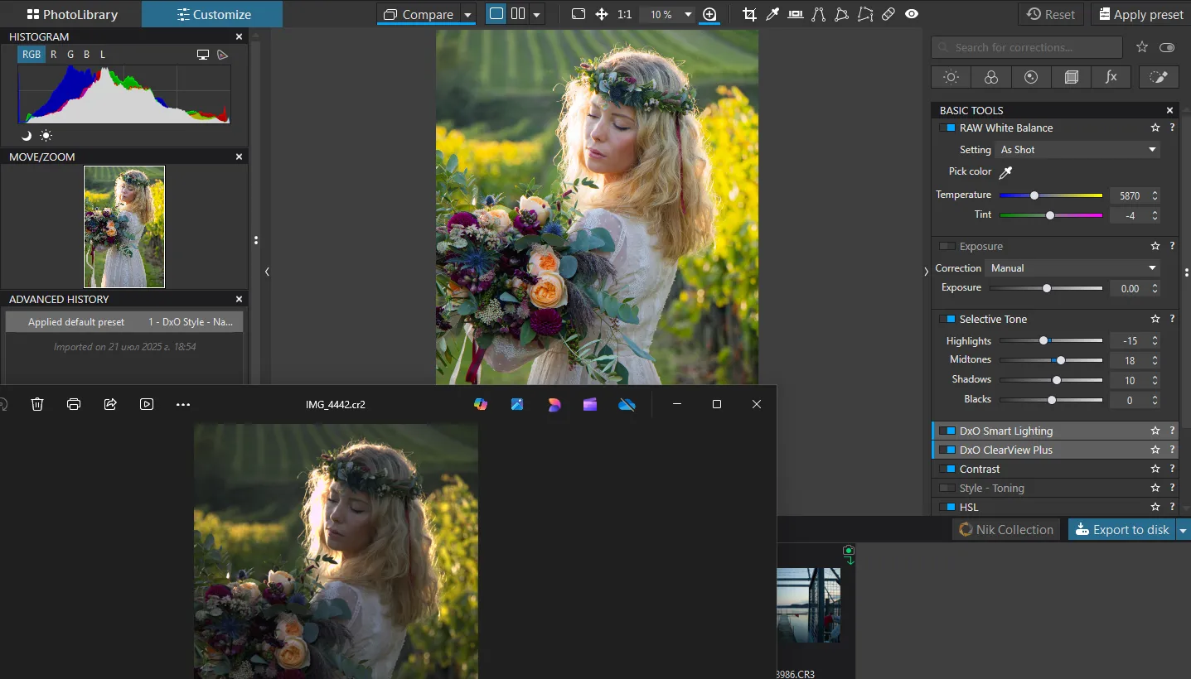The image size is (1191, 679).
Task: Click the red-eye tool icon
Action: tap(912, 14)
